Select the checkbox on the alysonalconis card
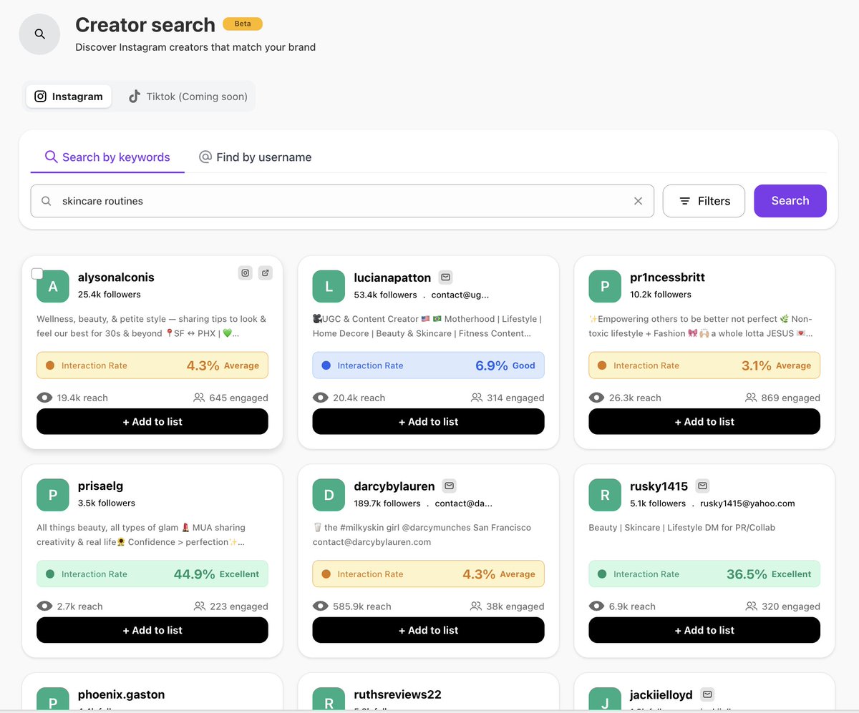This screenshot has width=859, height=713. click(37, 273)
